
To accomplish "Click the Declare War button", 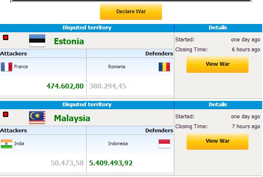I will coord(131,12).
